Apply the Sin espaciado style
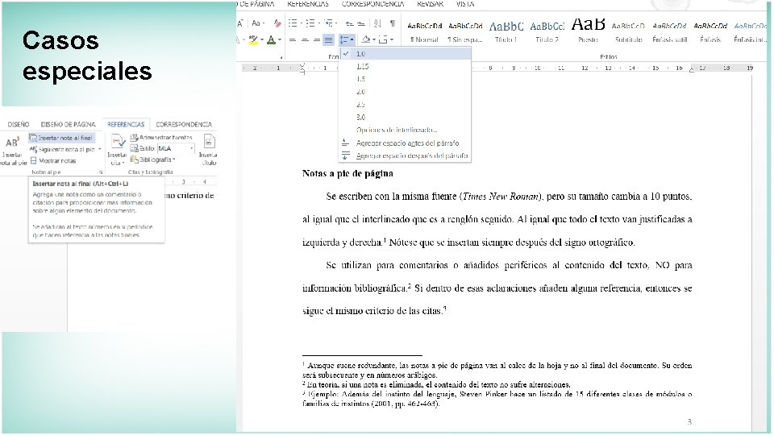 click(x=465, y=32)
